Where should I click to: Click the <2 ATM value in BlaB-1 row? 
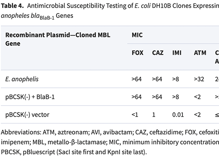[x=197, y=97]
